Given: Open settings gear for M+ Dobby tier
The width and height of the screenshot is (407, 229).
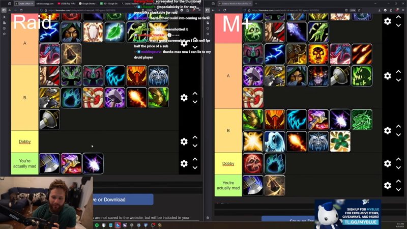Looking at the screenshot, I should pos(388,163).
